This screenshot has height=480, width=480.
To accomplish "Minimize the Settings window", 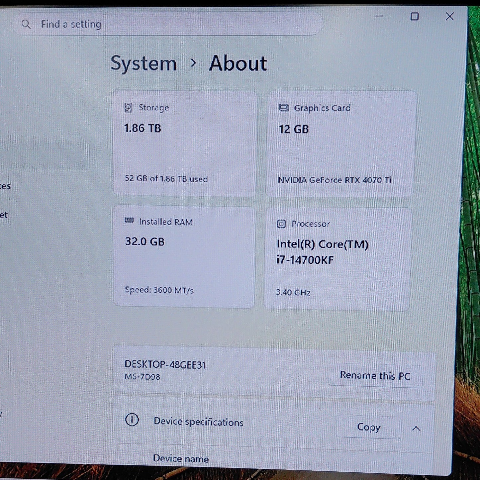I will tap(379, 16).
